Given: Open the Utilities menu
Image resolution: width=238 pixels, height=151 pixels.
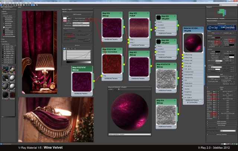Looking at the screenshot, I should (33, 3).
